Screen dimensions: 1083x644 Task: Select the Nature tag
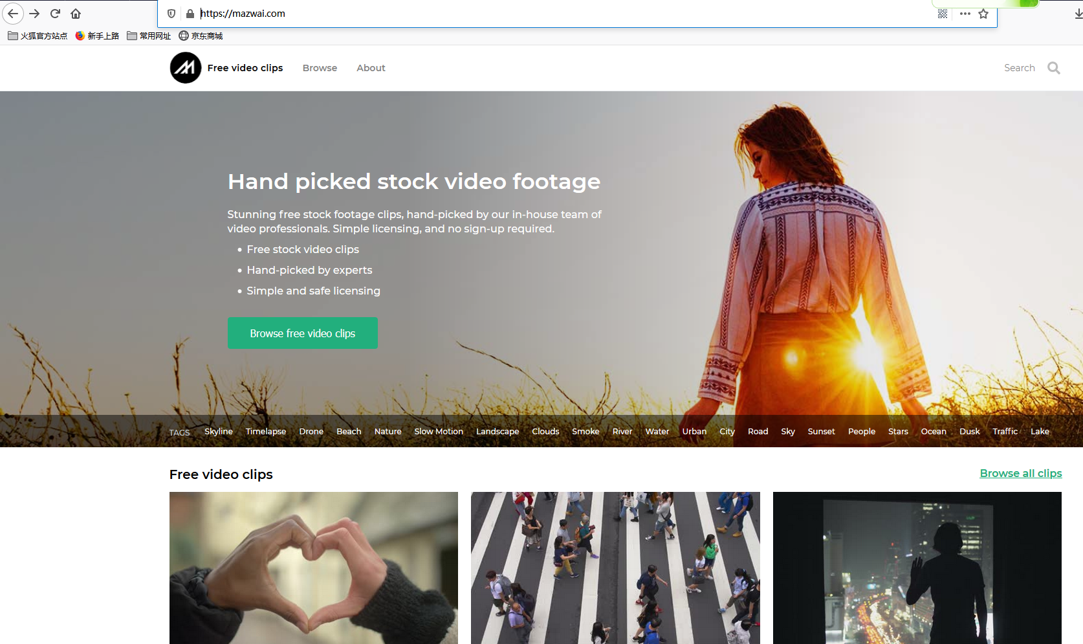point(388,432)
